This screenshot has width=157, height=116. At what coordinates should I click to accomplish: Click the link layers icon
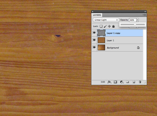tap(103, 82)
